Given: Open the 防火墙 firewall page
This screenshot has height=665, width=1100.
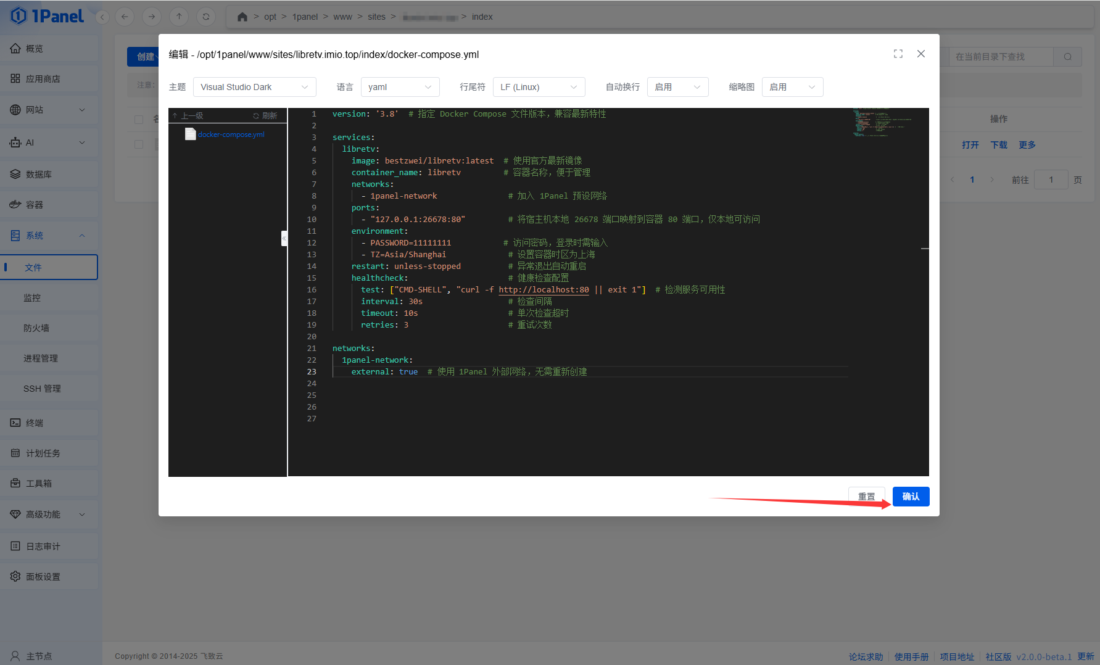Looking at the screenshot, I should [x=49, y=328].
